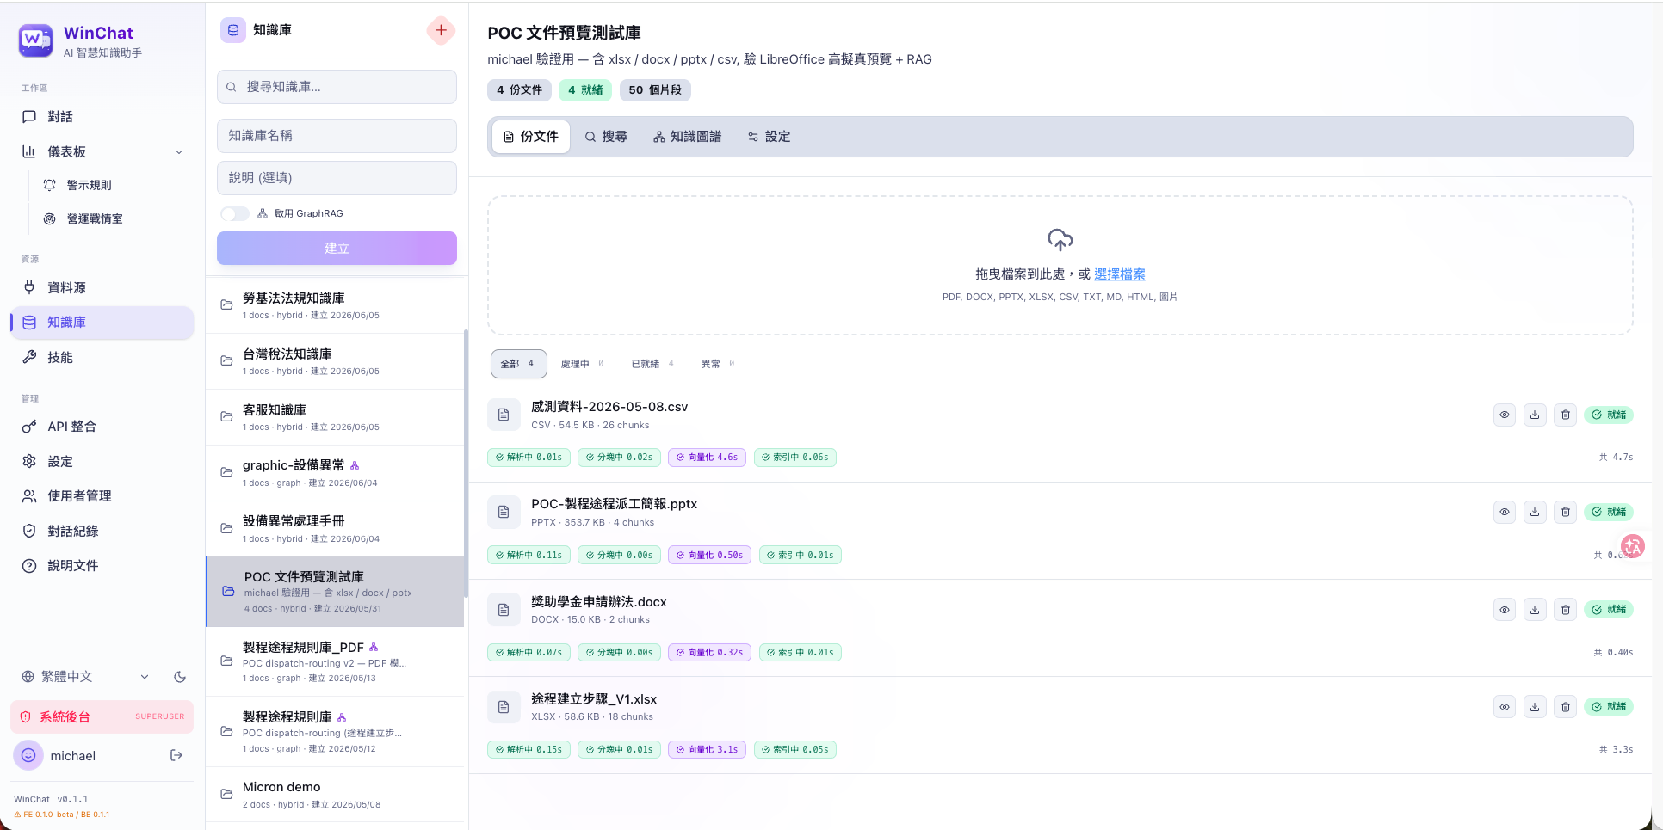Switch to the 搜尋 tab

606,137
